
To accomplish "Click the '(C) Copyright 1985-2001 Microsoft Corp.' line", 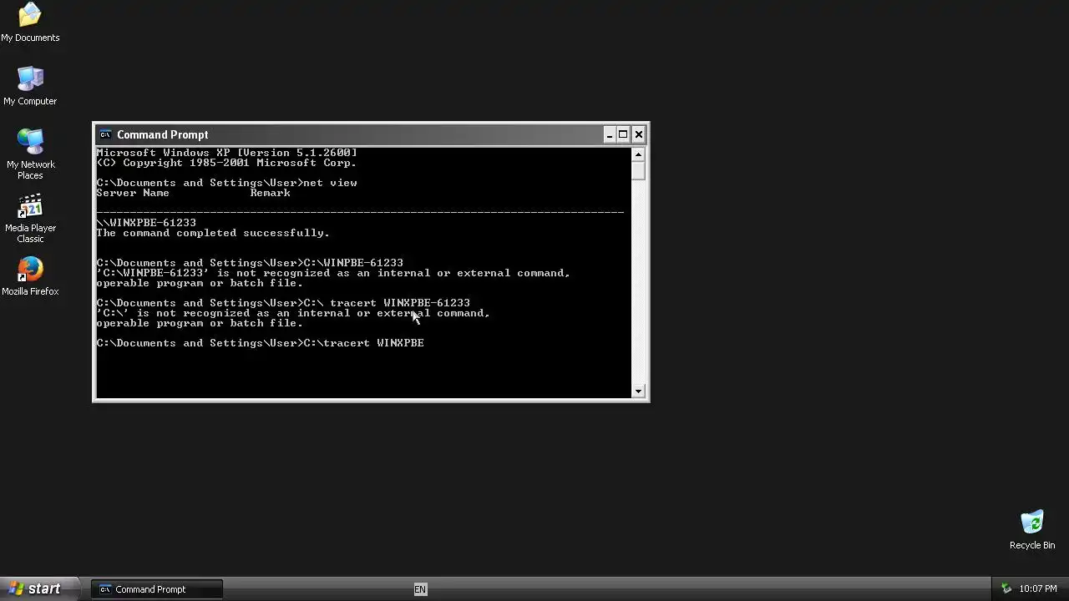I will 226,163.
